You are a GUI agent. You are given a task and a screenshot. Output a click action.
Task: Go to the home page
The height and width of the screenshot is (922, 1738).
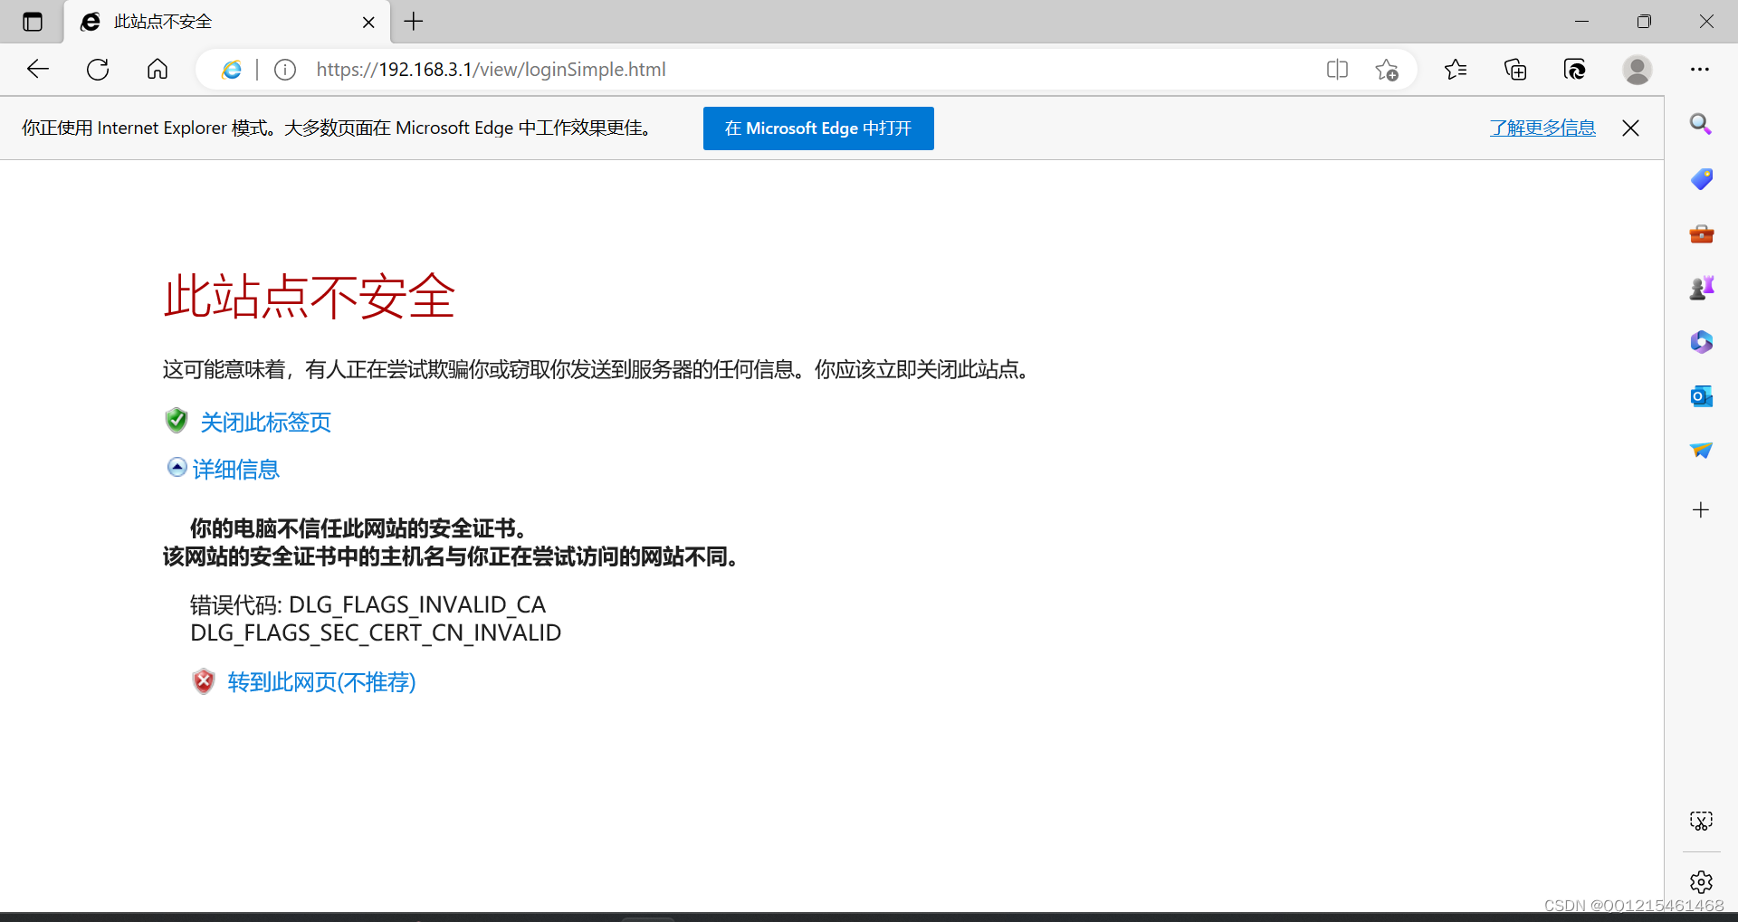pyautogui.click(x=157, y=69)
